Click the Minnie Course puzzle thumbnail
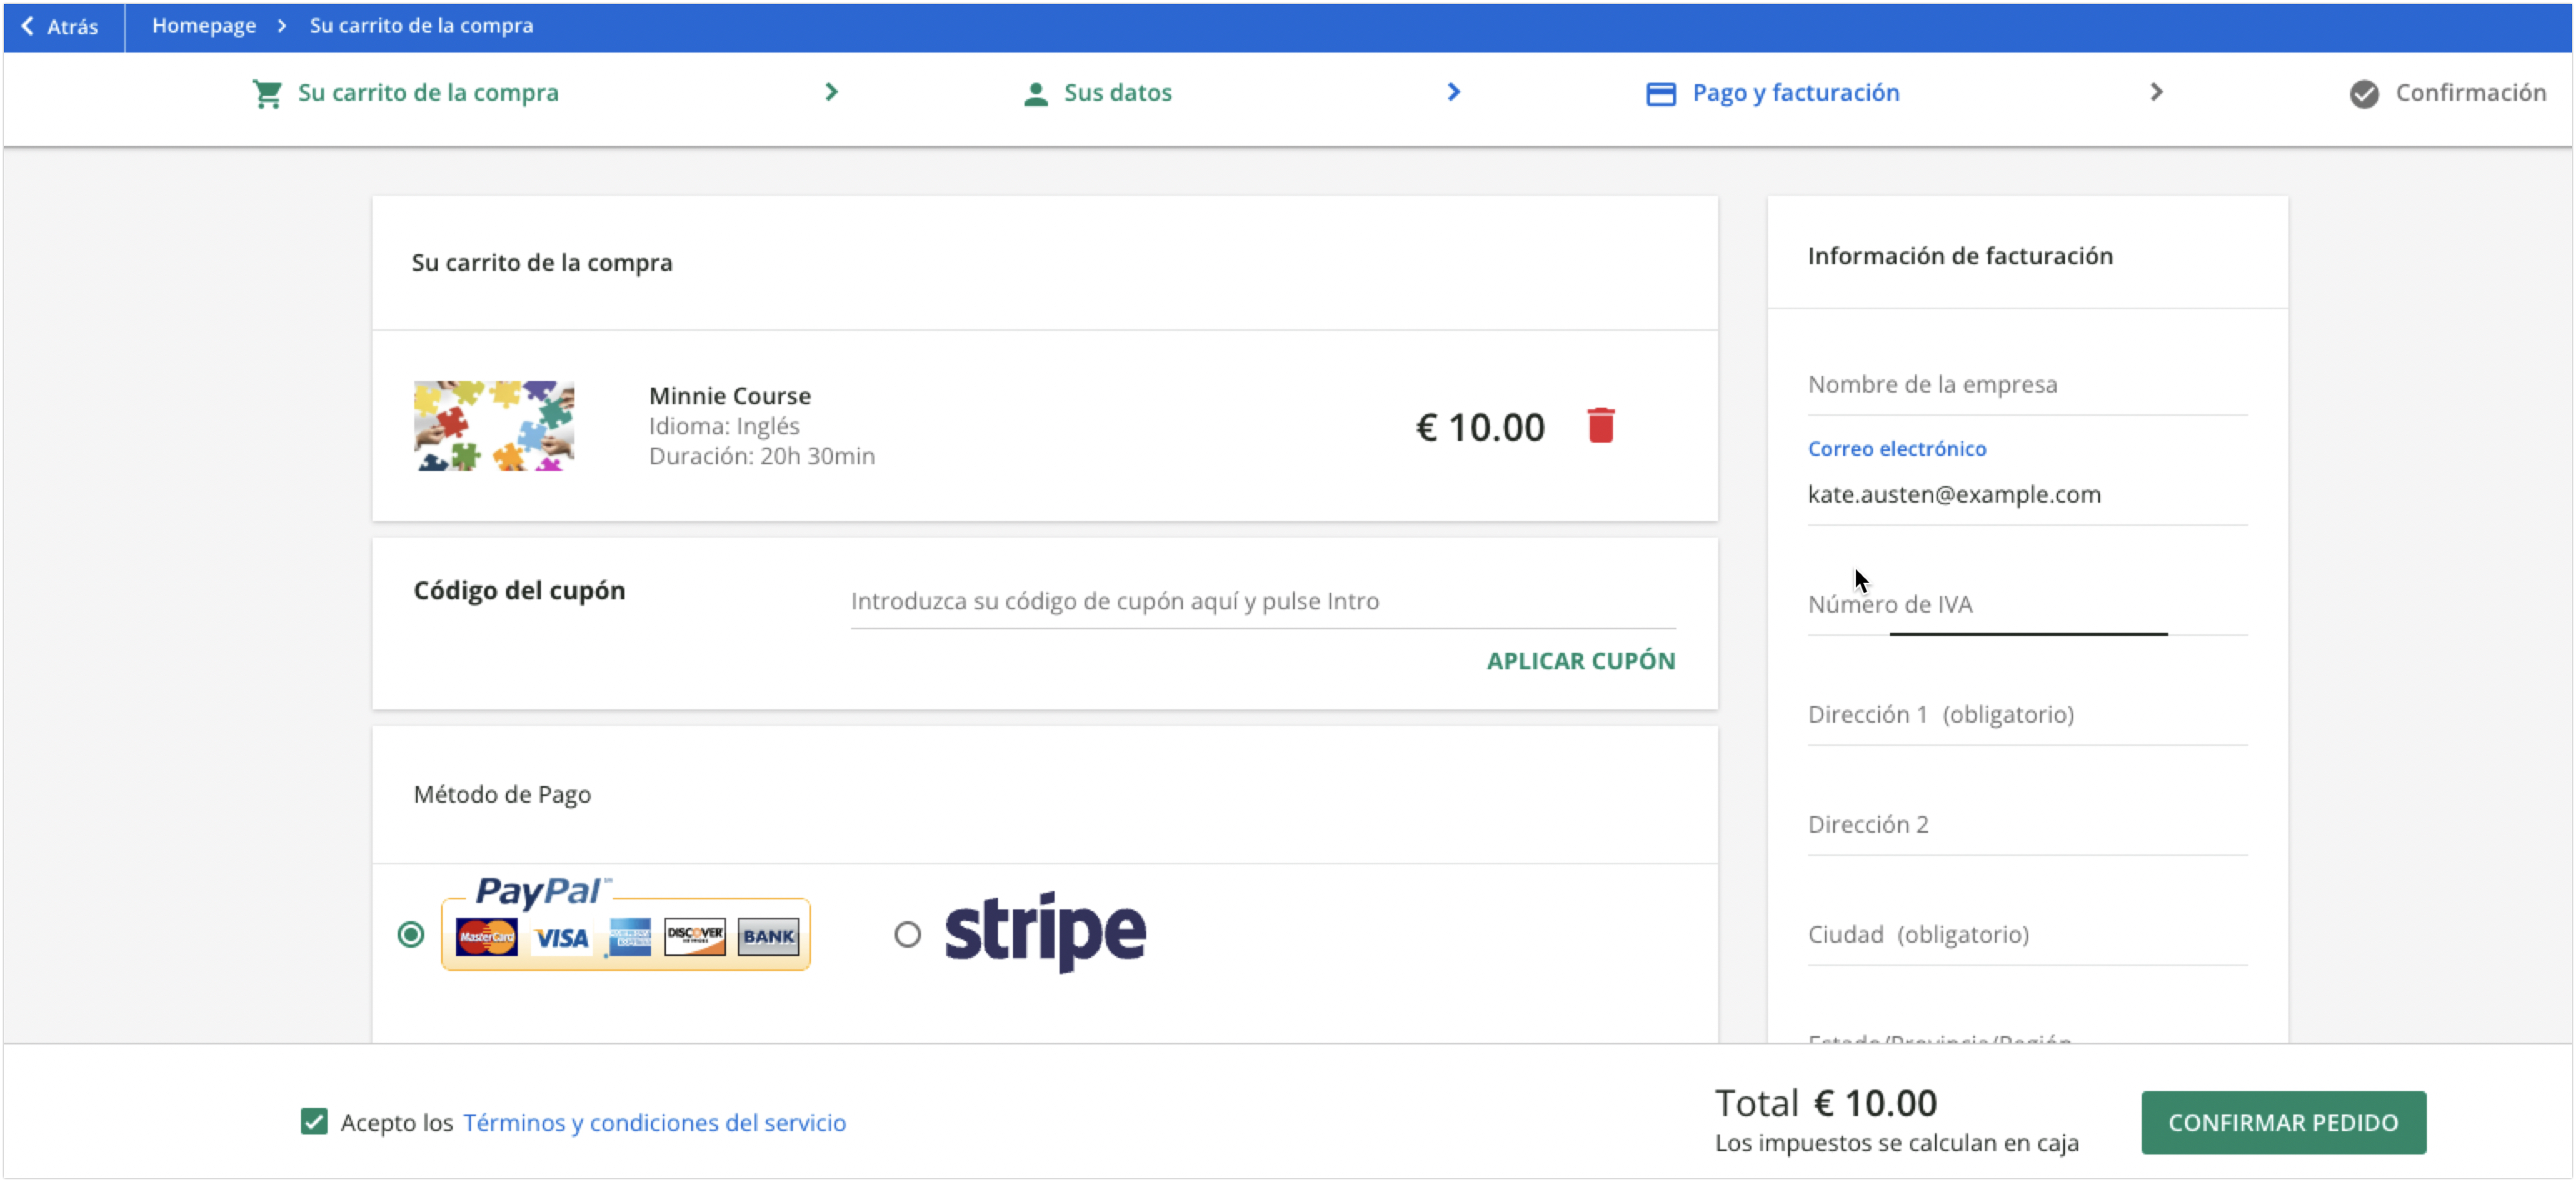Screen dimensions: 2576x1182 coord(494,425)
